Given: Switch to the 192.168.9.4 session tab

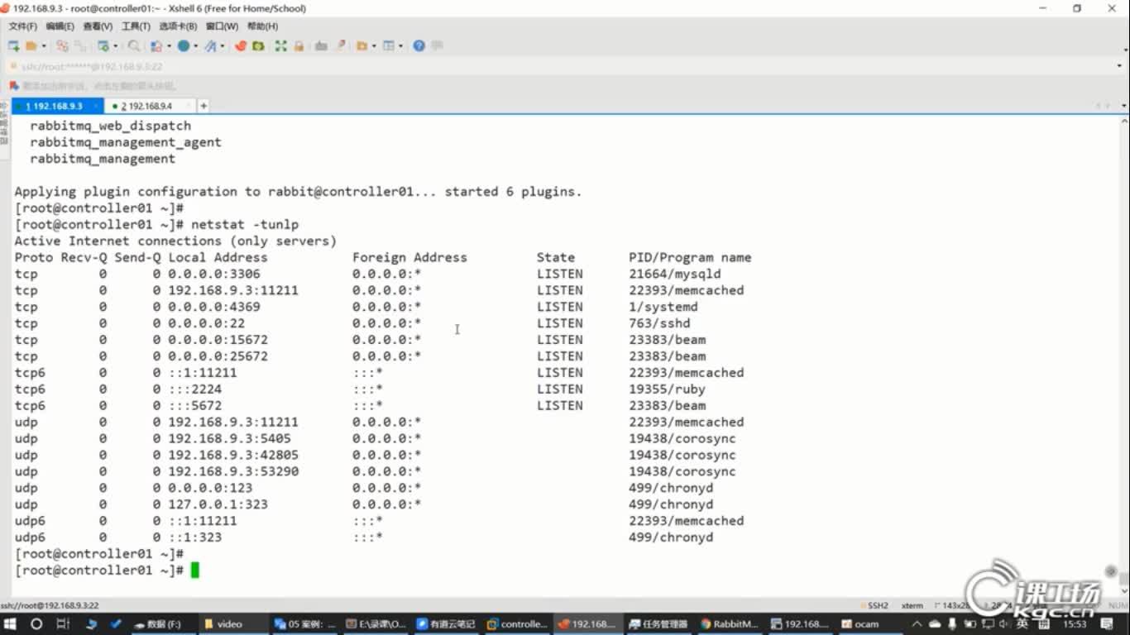Looking at the screenshot, I should click(x=151, y=106).
